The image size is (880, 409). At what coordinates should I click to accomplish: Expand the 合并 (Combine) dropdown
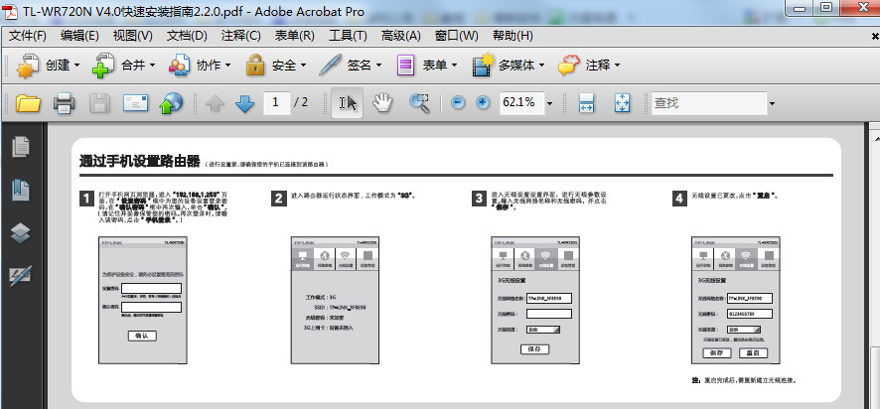coord(152,66)
